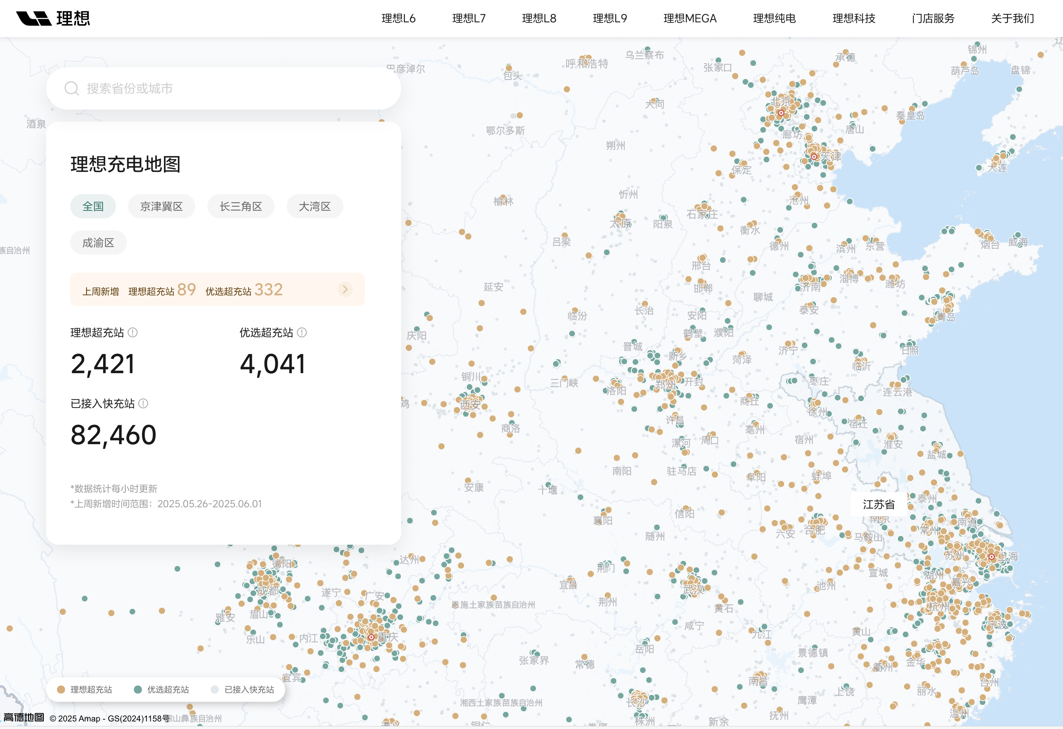Screen dimensions: 1063x729
Task: Click the search magnifier icon
Action: [71, 88]
